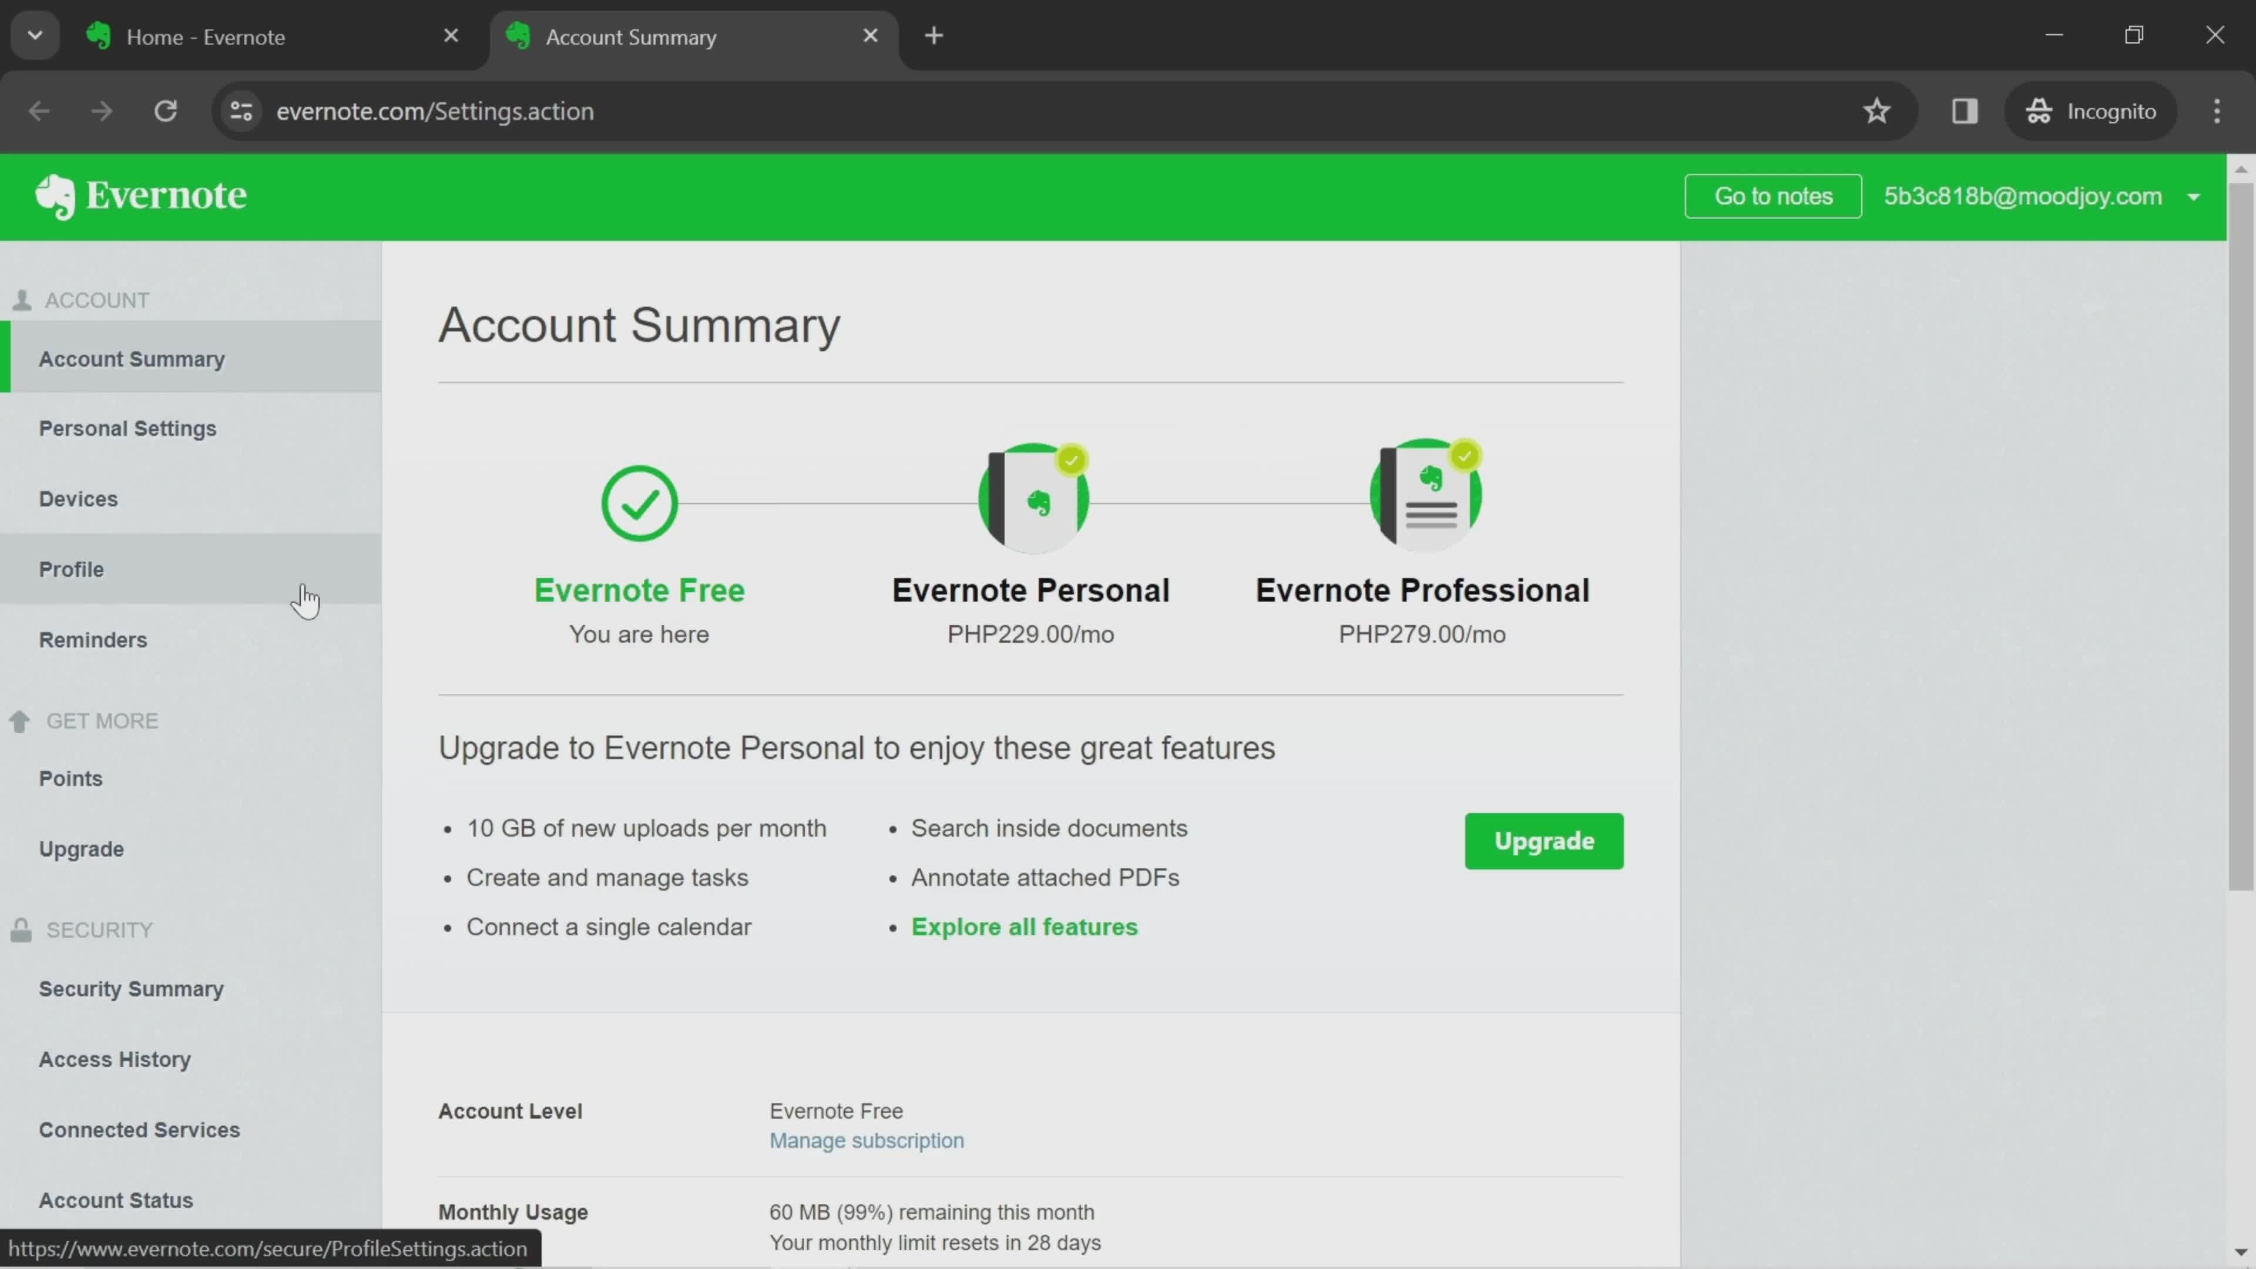This screenshot has width=2256, height=1269.
Task: Select the Account Summary sidebar icon
Action: pyautogui.click(x=132, y=358)
